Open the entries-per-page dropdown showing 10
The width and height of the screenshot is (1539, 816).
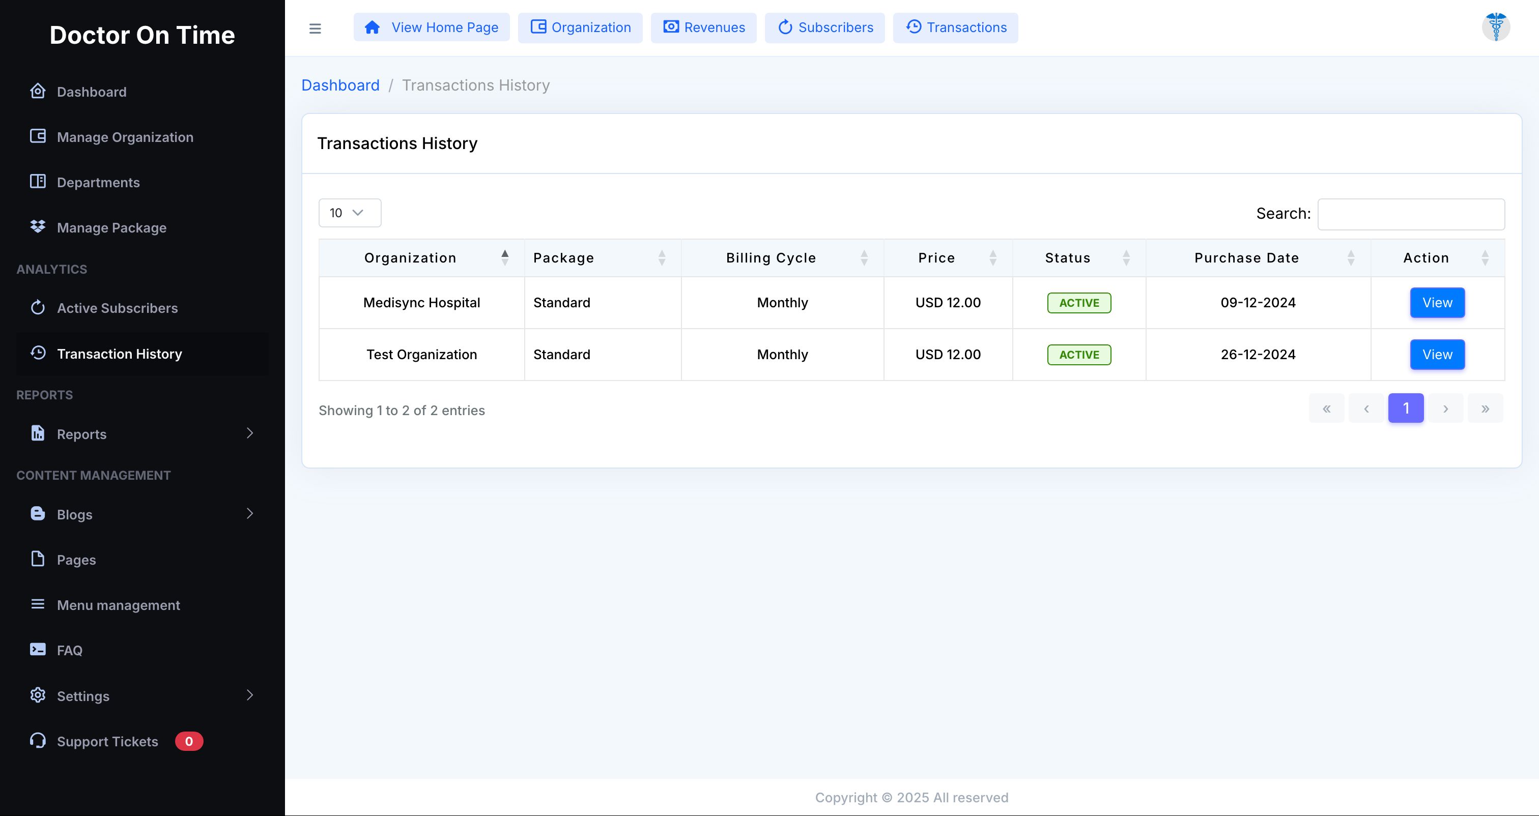click(350, 213)
